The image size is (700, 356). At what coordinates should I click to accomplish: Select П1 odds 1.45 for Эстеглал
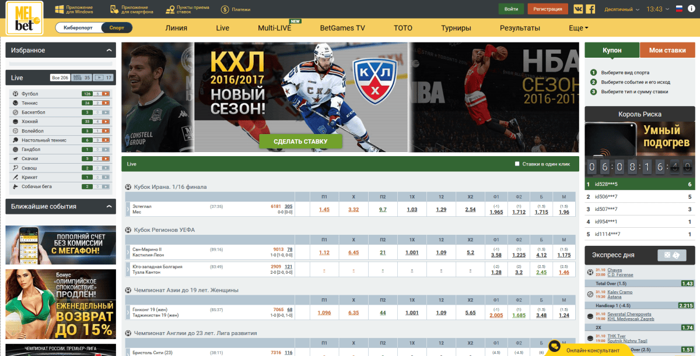324,210
